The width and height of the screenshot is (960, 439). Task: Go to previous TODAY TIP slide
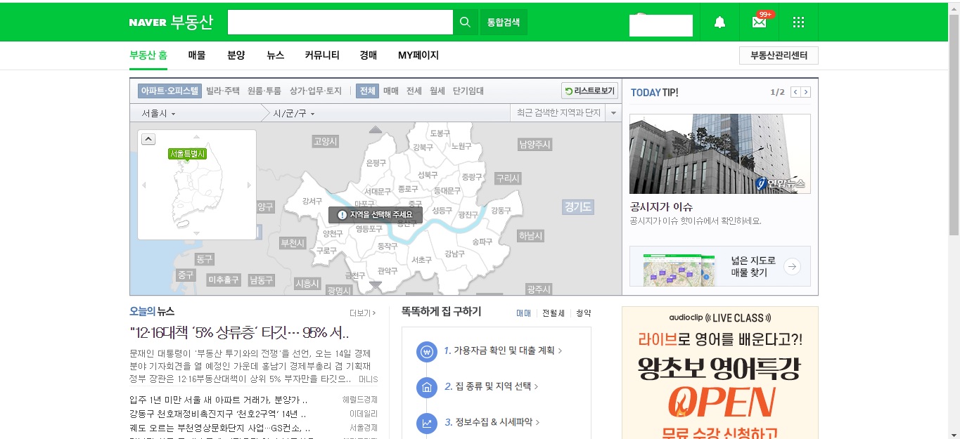pos(795,92)
